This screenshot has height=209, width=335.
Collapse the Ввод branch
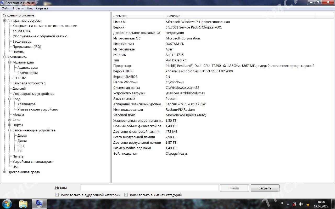9,99
